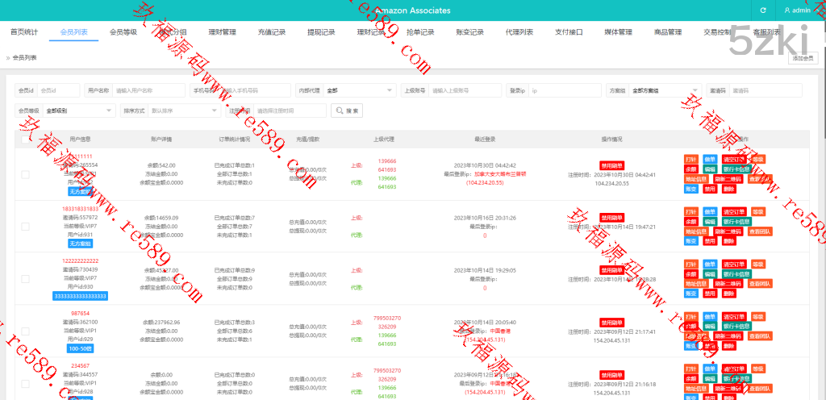Open the 排序方式 sorting dropdown

180,110
